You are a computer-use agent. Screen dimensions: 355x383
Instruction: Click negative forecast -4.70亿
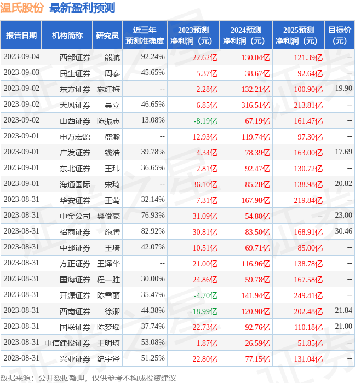pyautogui.click(x=205, y=295)
